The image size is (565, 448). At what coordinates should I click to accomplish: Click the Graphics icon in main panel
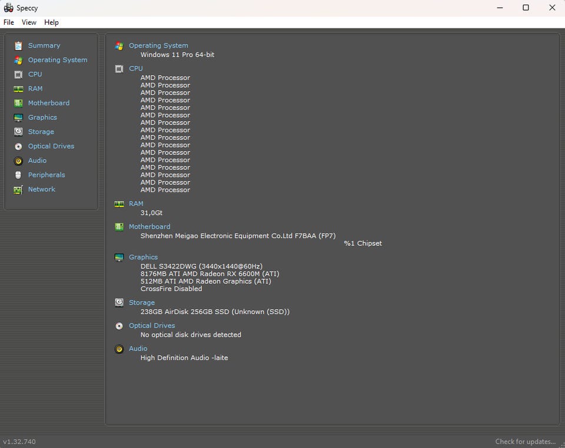pyautogui.click(x=119, y=258)
